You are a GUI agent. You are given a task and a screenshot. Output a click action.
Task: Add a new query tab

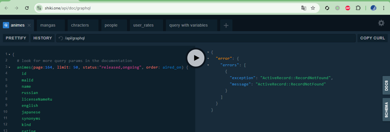point(226,25)
